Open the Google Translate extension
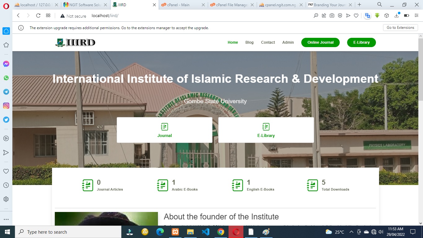This screenshot has height=238, width=423. (368, 15)
